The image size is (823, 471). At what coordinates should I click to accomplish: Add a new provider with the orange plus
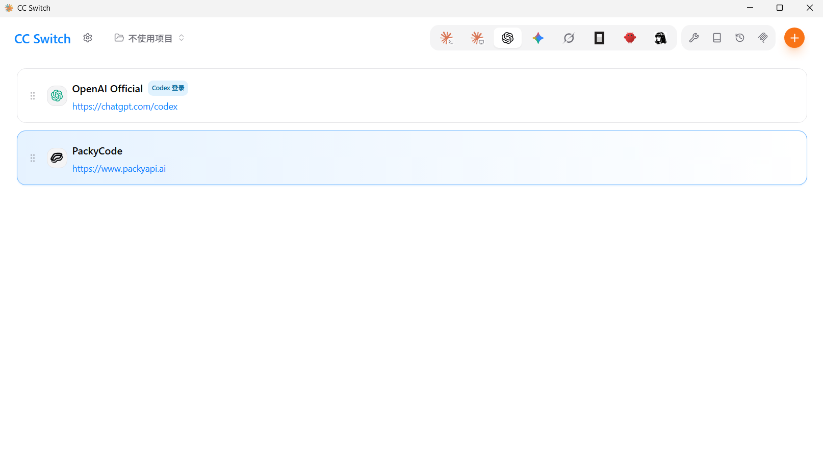tap(794, 38)
